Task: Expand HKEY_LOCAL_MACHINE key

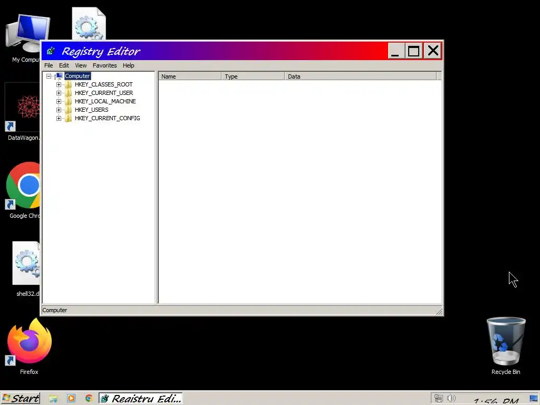Action: pyautogui.click(x=59, y=101)
